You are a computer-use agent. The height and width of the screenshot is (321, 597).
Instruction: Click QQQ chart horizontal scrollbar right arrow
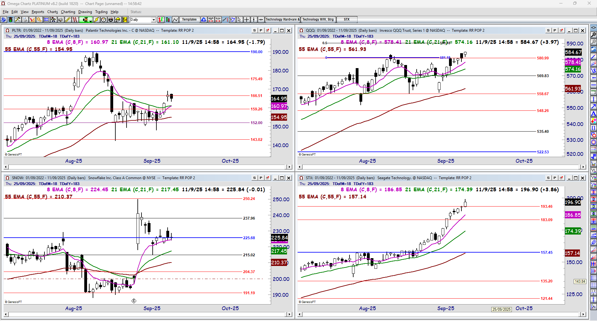pos(583,167)
